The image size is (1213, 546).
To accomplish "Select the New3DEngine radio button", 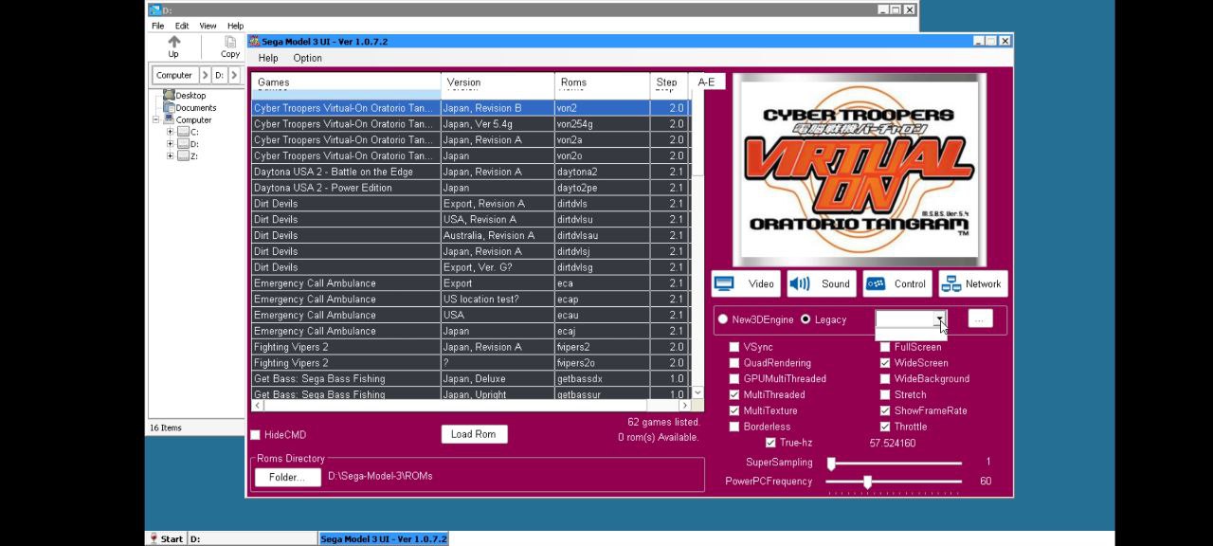I will point(723,319).
